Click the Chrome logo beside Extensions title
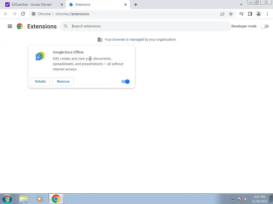The height and width of the screenshot is (204, 273). tap(20, 26)
